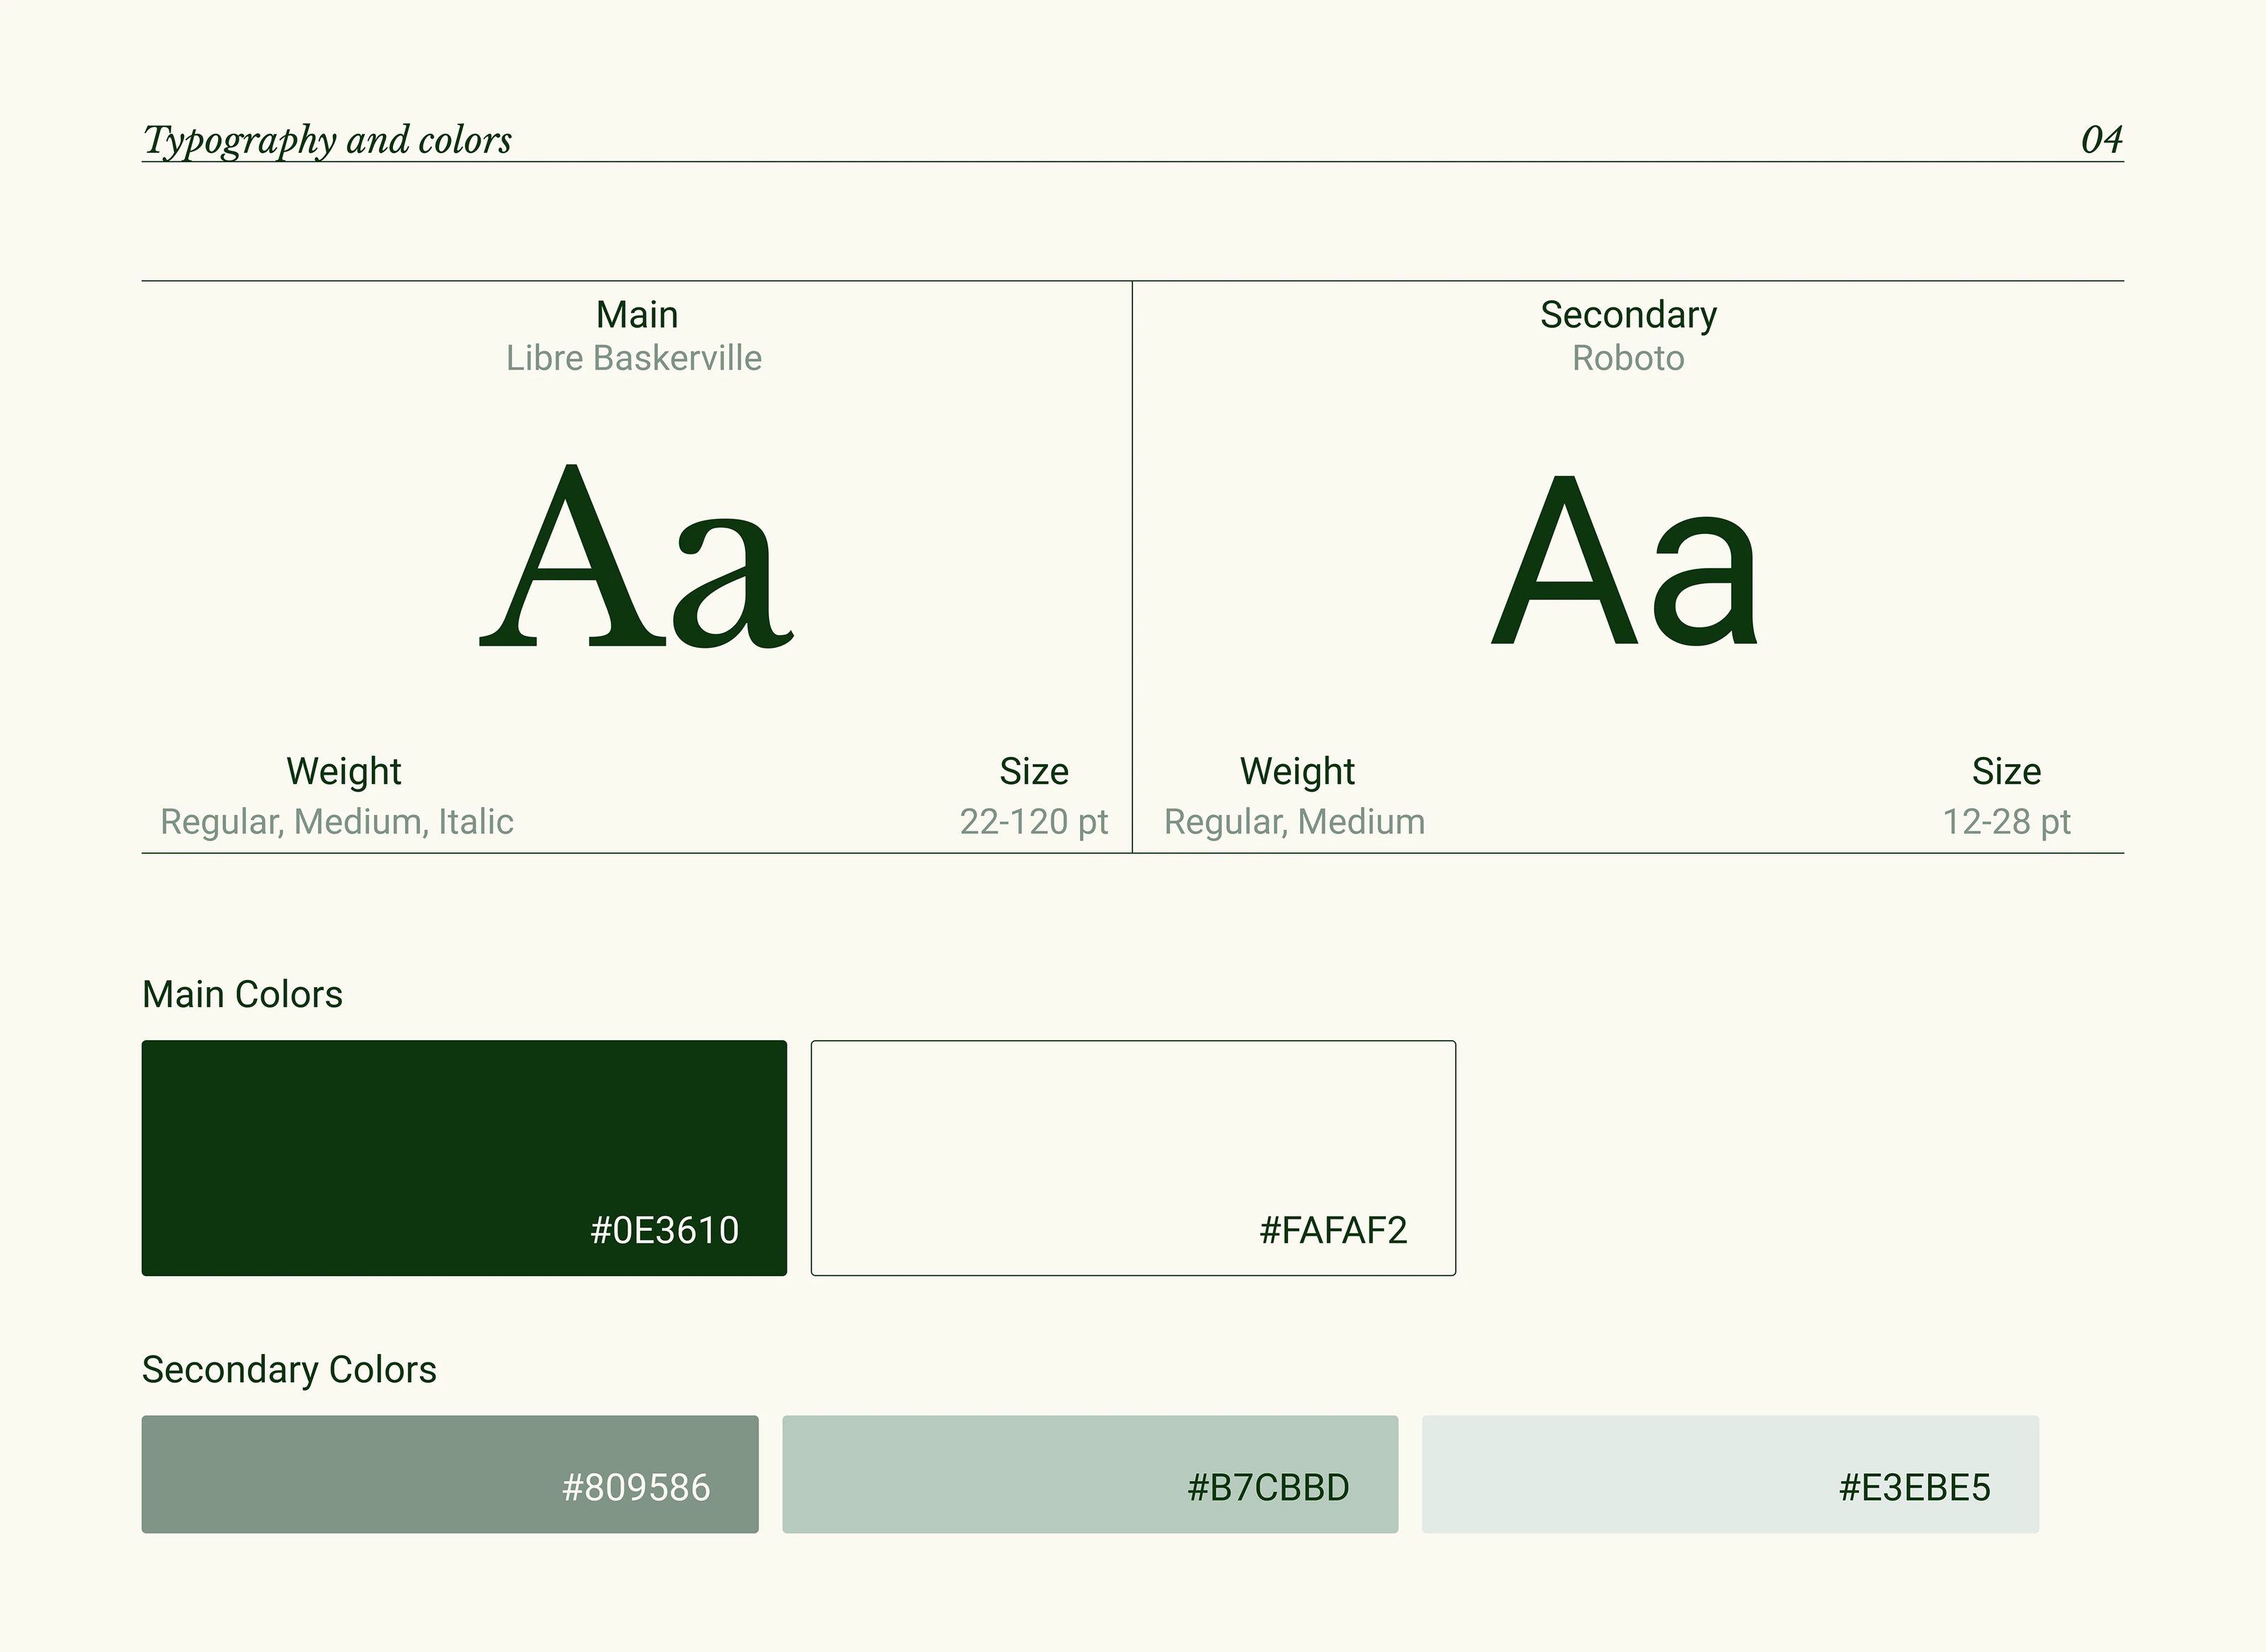
Task: Click the Secondary font label
Action: coord(1628,315)
